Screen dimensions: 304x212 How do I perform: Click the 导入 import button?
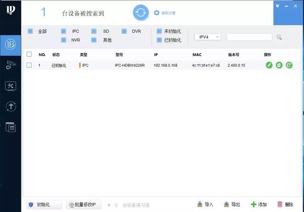click(x=205, y=204)
